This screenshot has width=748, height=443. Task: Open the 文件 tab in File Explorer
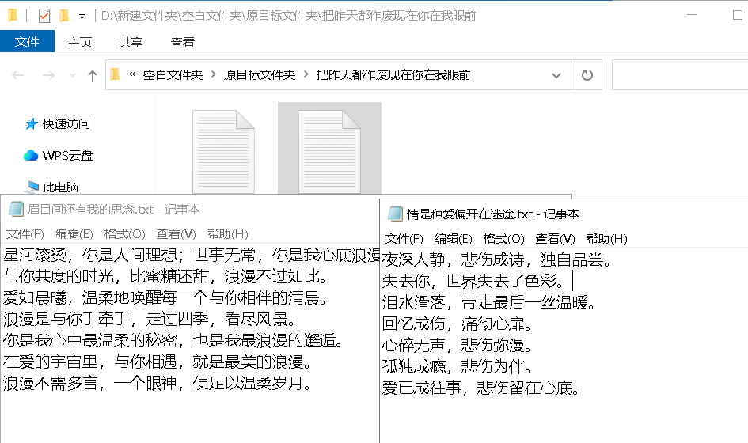point(27,41)
